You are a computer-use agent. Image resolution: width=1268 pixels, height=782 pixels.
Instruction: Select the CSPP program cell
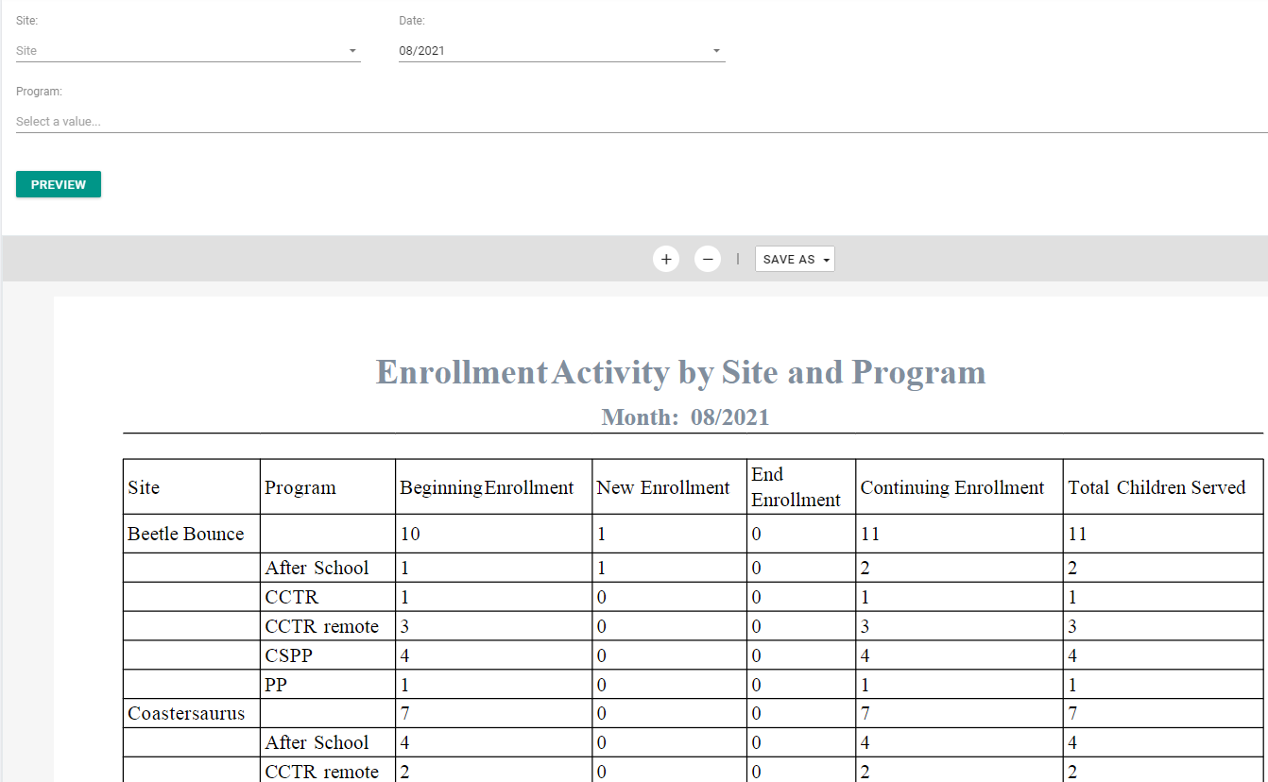328,655
